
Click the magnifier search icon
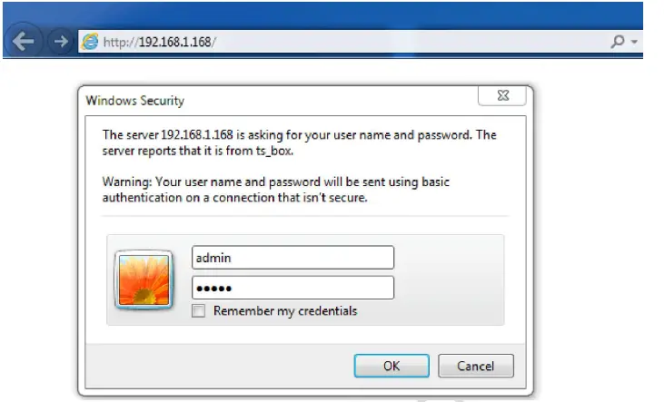[x=618, y=42]
